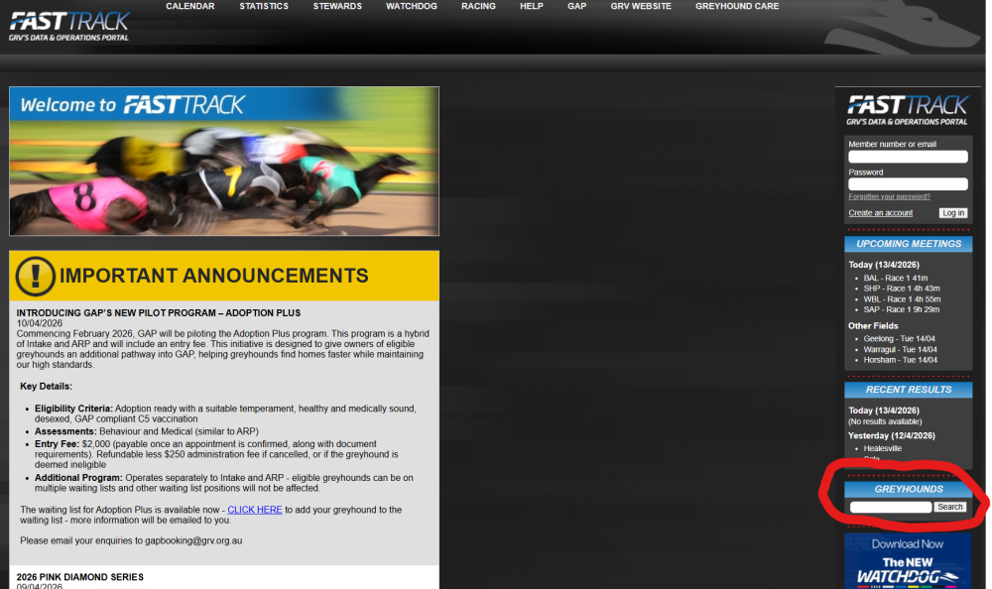The image size is (992, 589).
Task: Click the Welcome to FastTrack banner image
Action: tap(224, 162)
